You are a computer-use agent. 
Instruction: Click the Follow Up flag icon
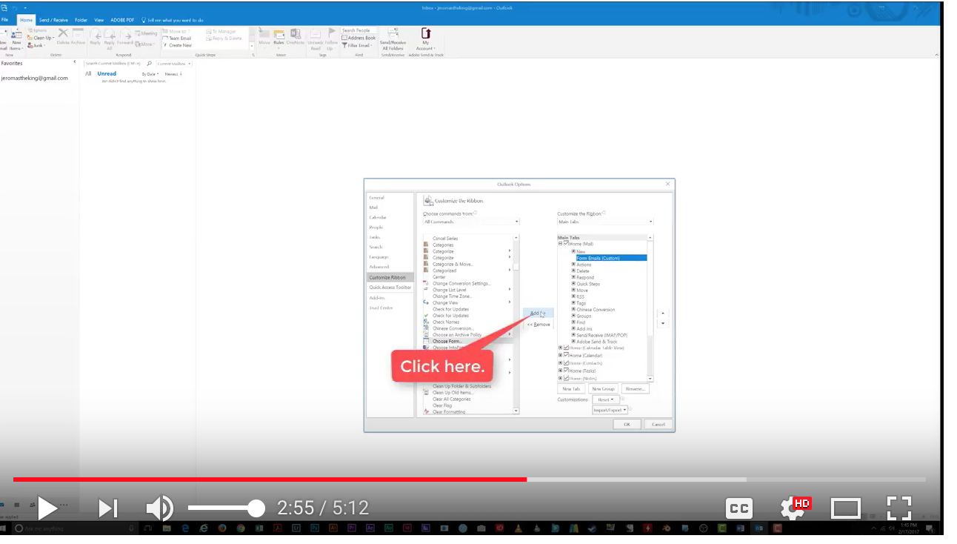point(330,40)
